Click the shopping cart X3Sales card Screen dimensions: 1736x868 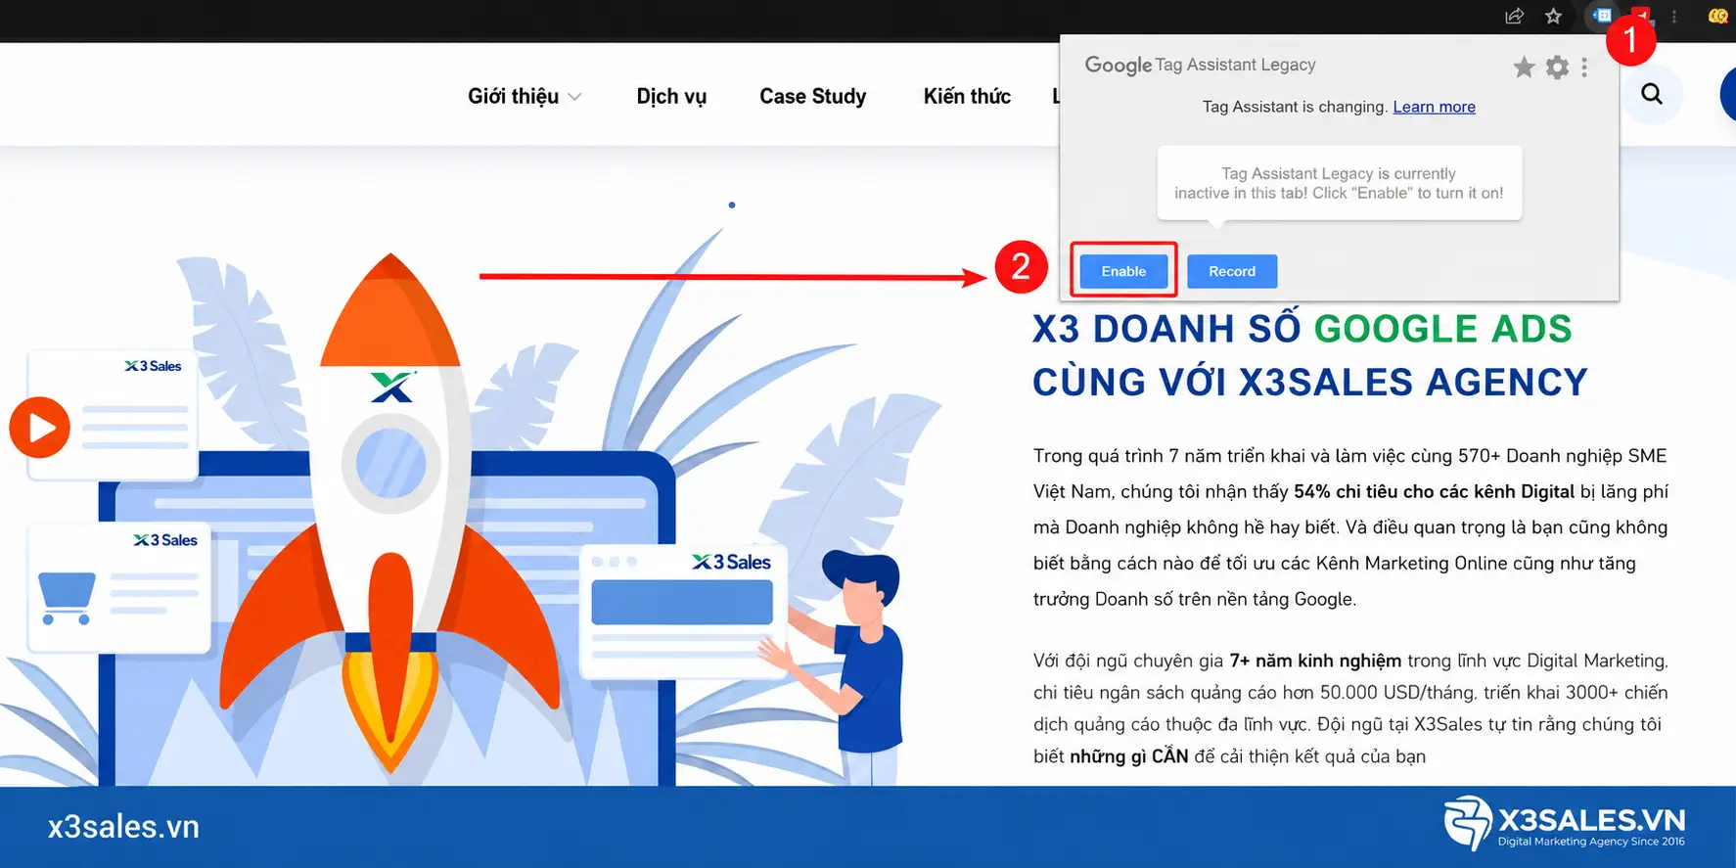(119, 588)
